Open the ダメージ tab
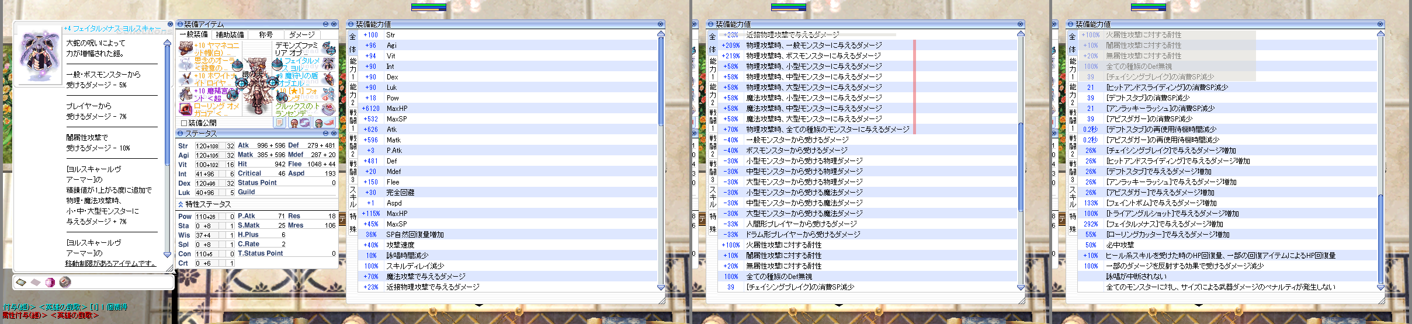The height and width of the screenshot is (324, 1412). tap(301, 34)
